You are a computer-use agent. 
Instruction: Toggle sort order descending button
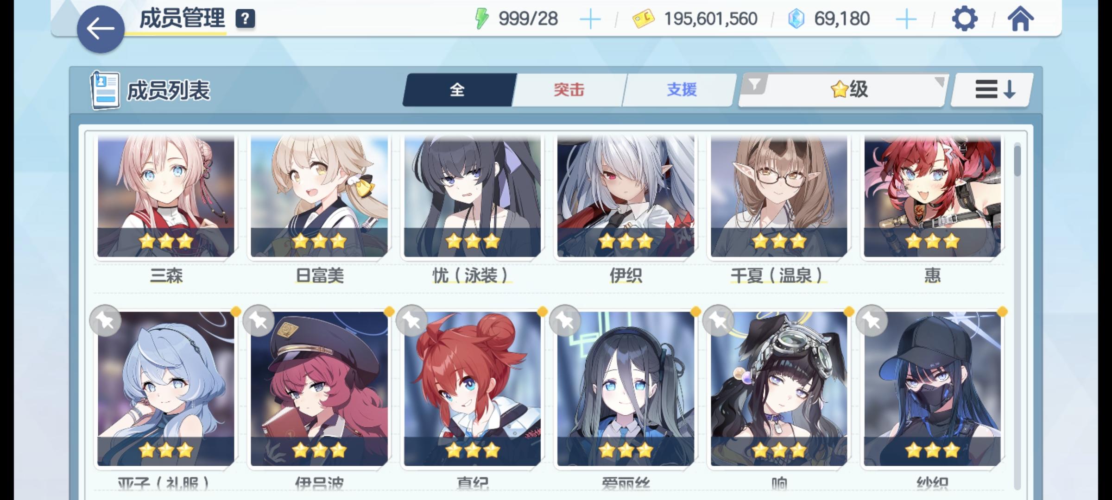click(992, 89)
